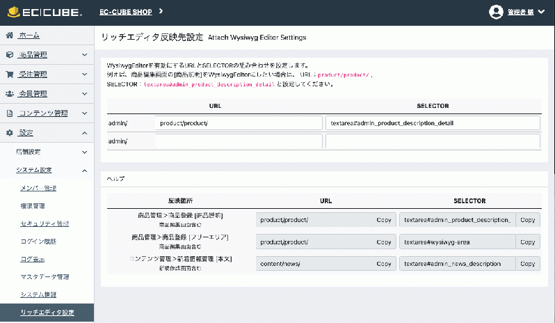Click リッチエディタ反映先設定 page title
555x323 pixels.
tap(152, 37)
